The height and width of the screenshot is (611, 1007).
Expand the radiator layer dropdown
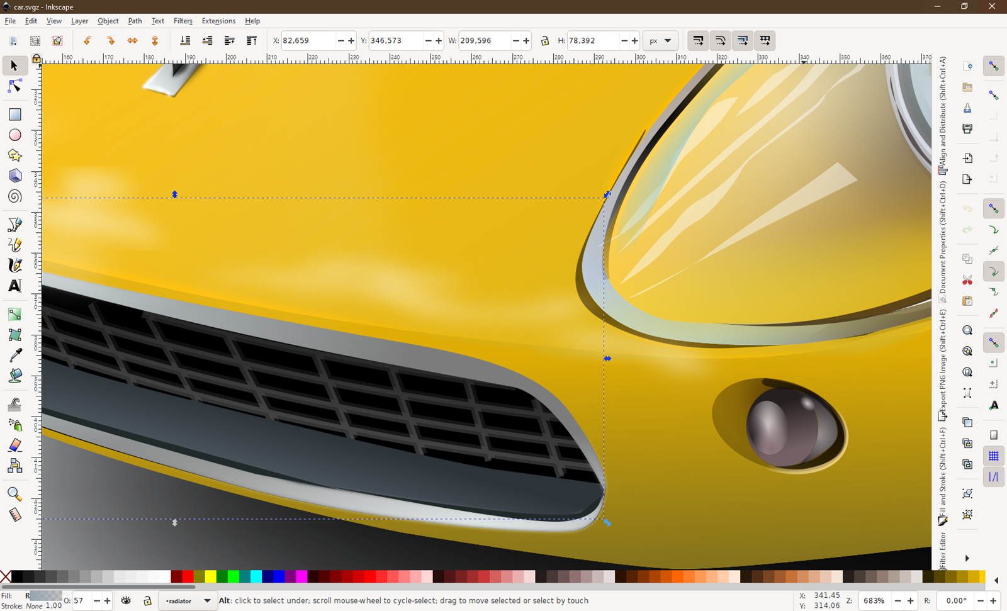[188, 601]
